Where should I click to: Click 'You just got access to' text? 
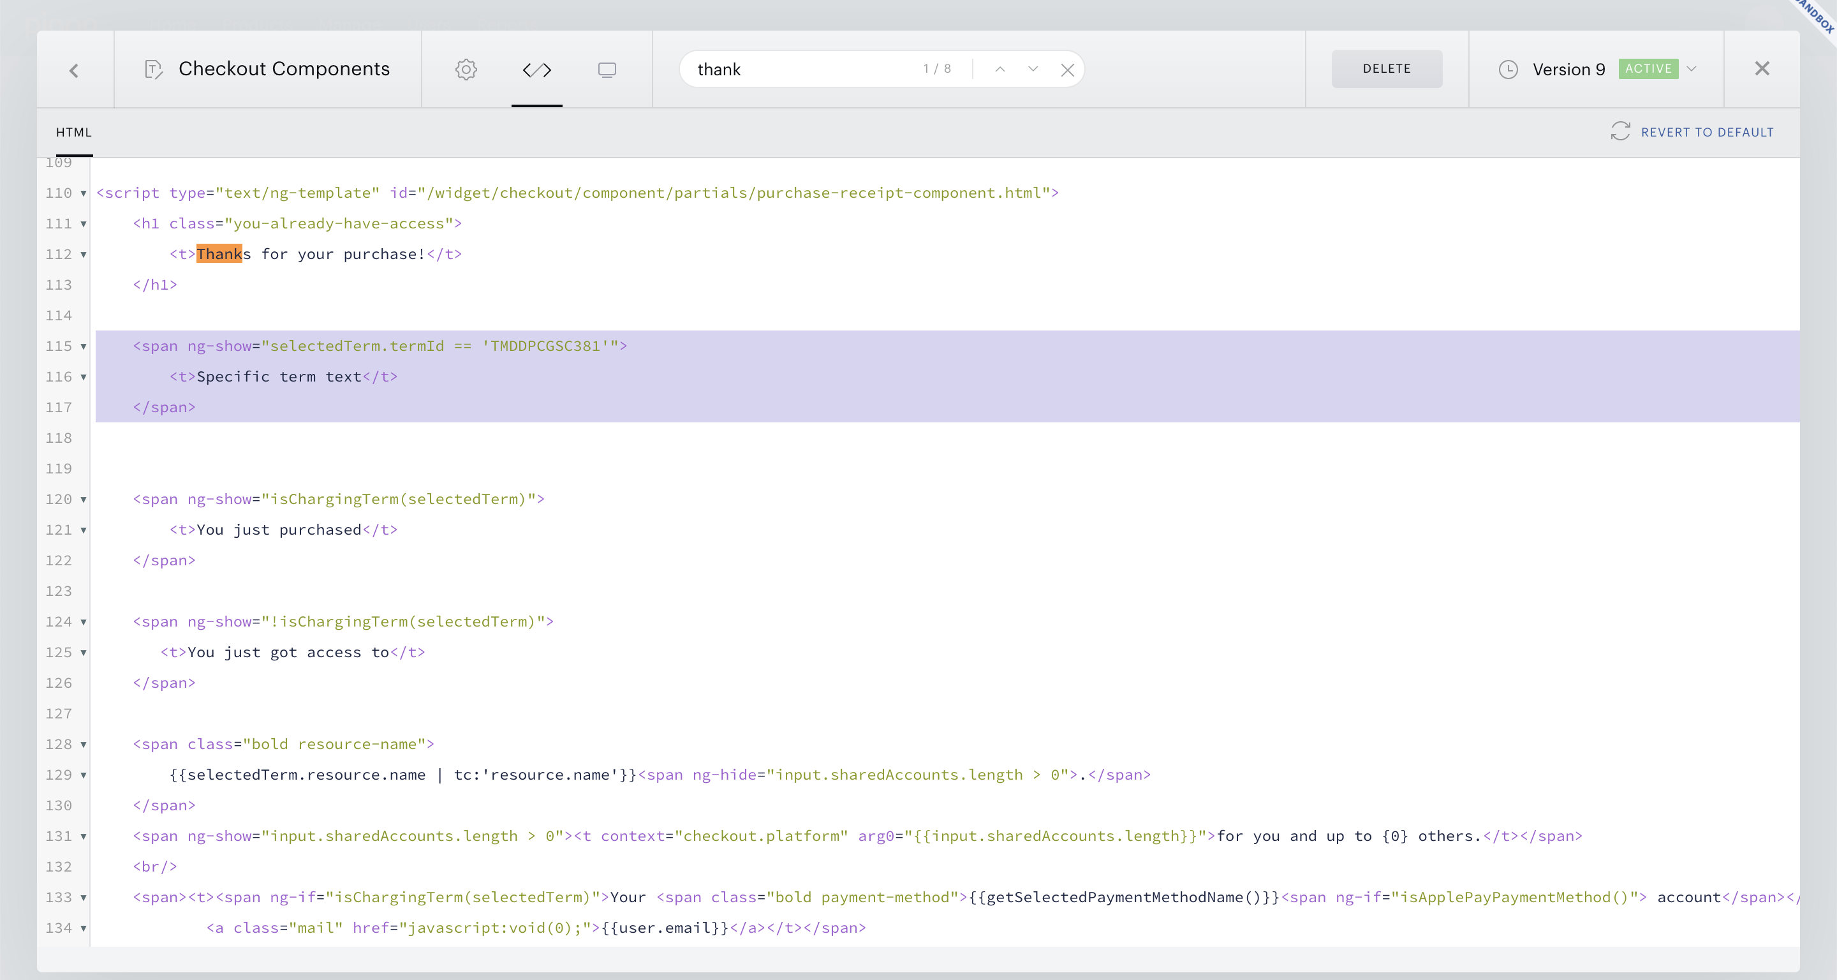[288, 653]
